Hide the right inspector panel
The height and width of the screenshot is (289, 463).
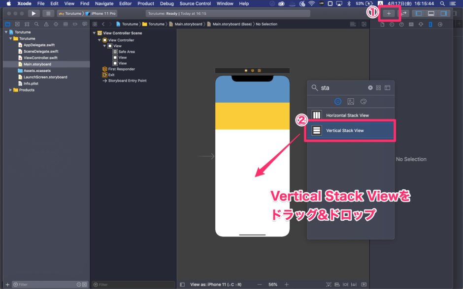pos(444,13)
